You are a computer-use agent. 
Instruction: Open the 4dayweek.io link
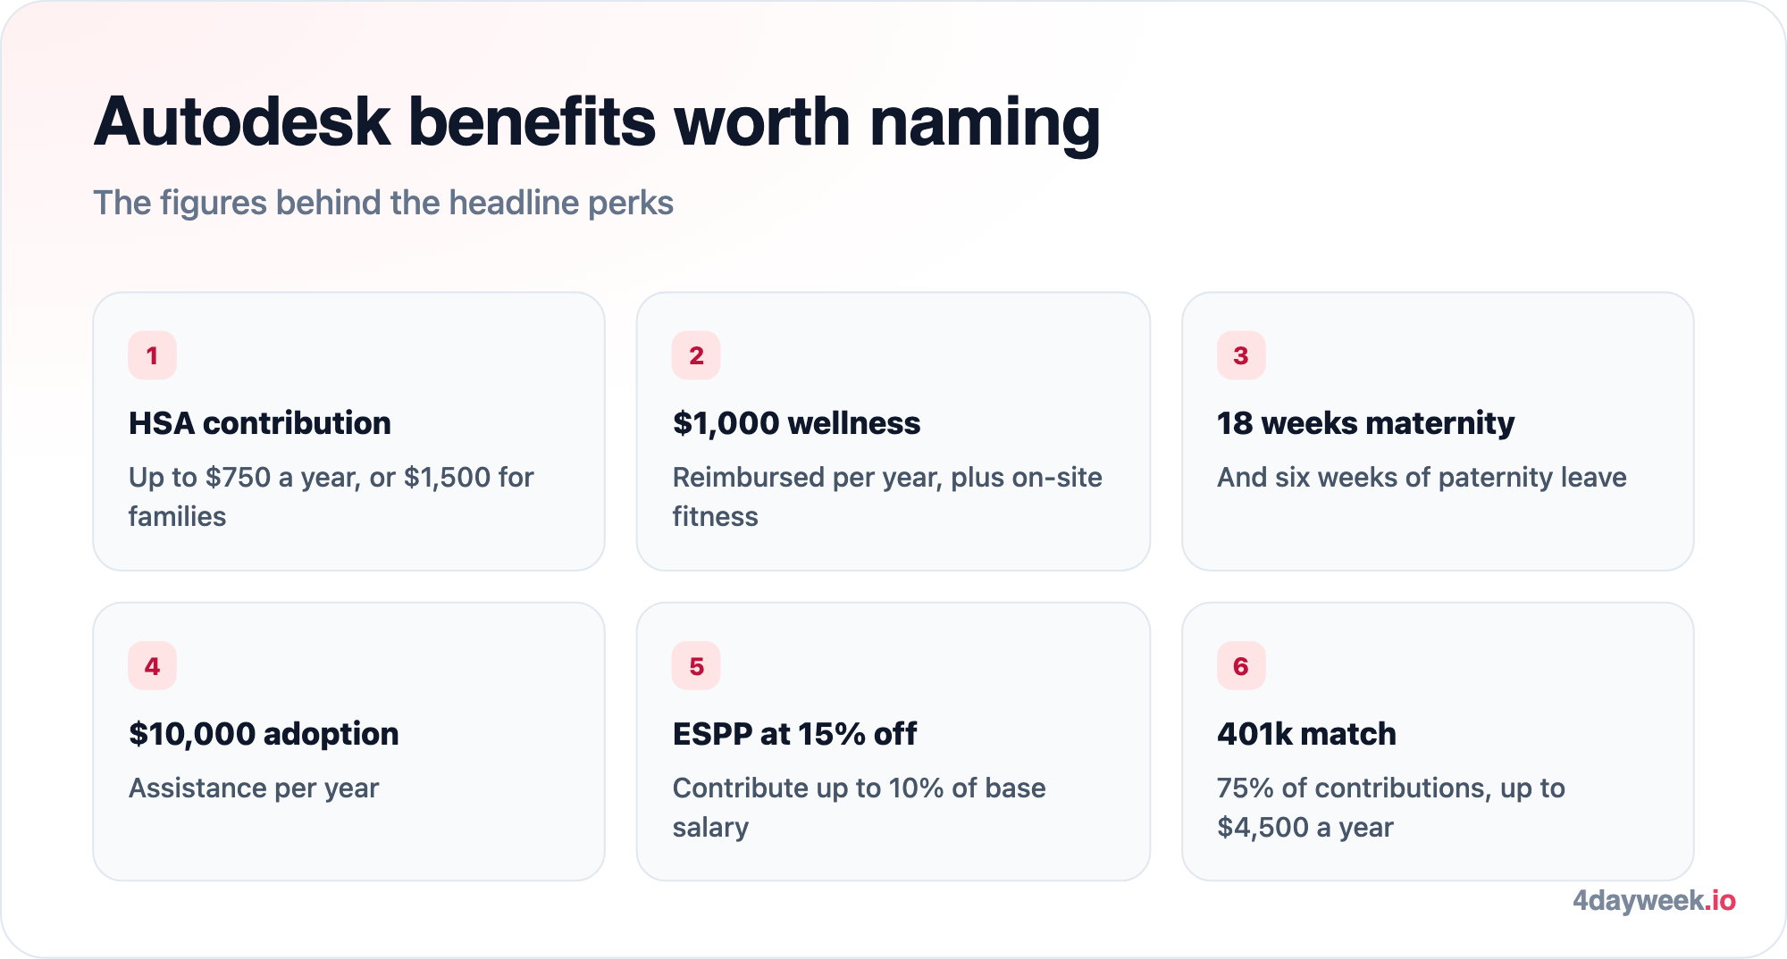[1654, 901]
